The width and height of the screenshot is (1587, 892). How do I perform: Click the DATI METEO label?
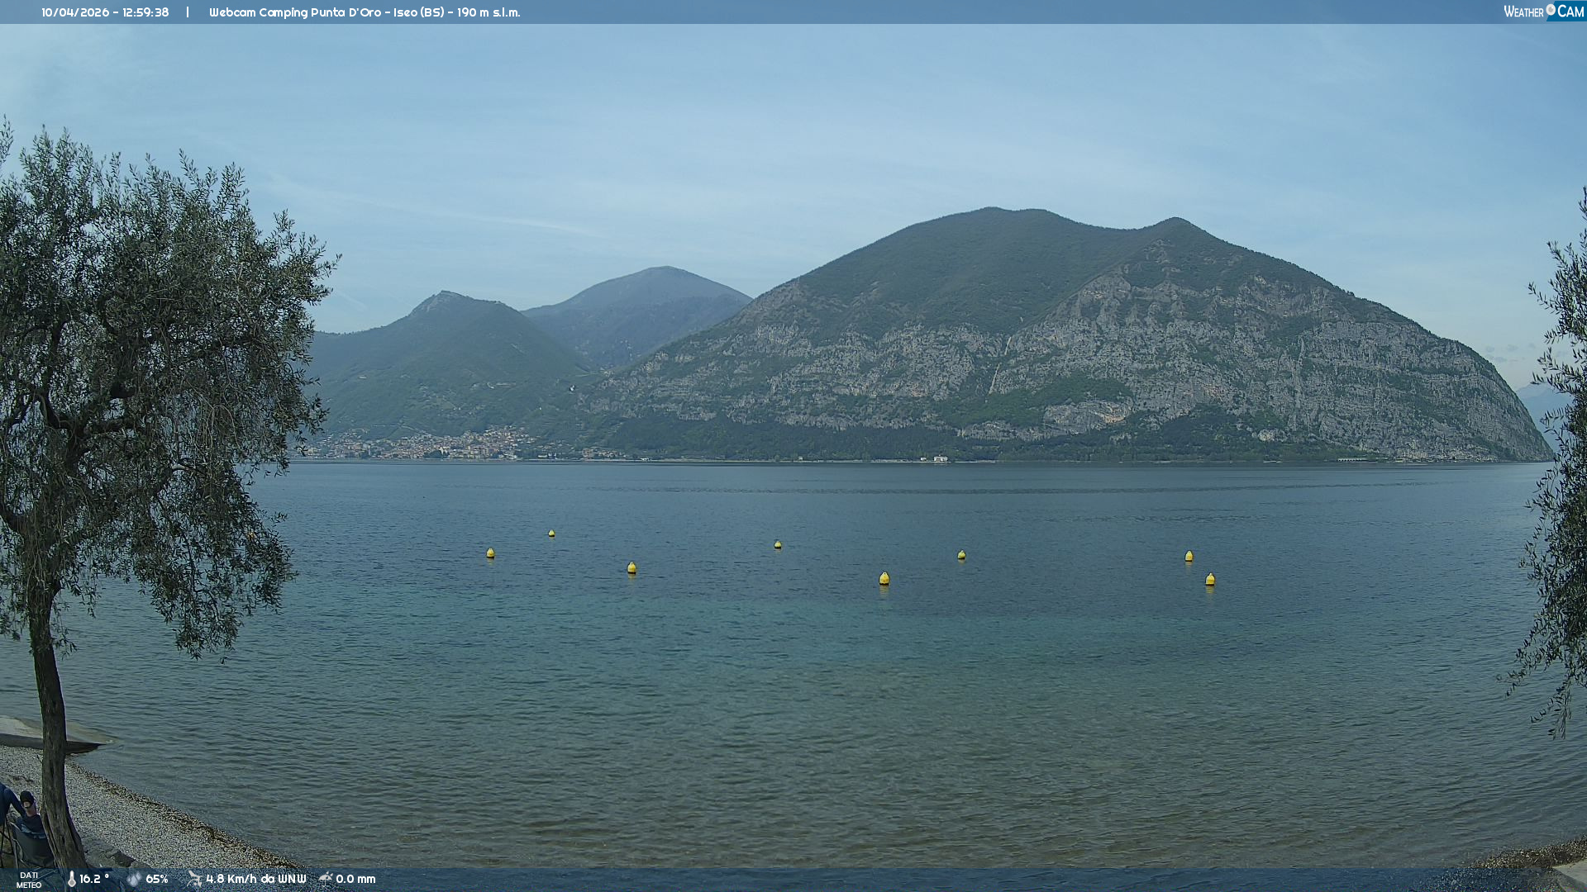pos(29,880)
